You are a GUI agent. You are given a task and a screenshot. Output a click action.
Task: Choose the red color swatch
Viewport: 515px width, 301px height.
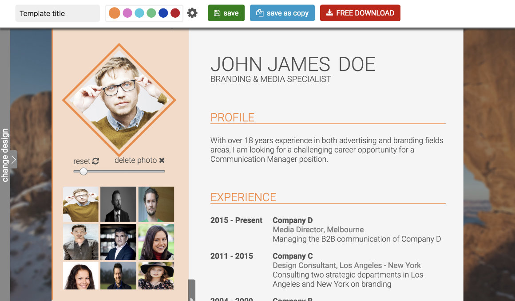click(x=175, y=13)
